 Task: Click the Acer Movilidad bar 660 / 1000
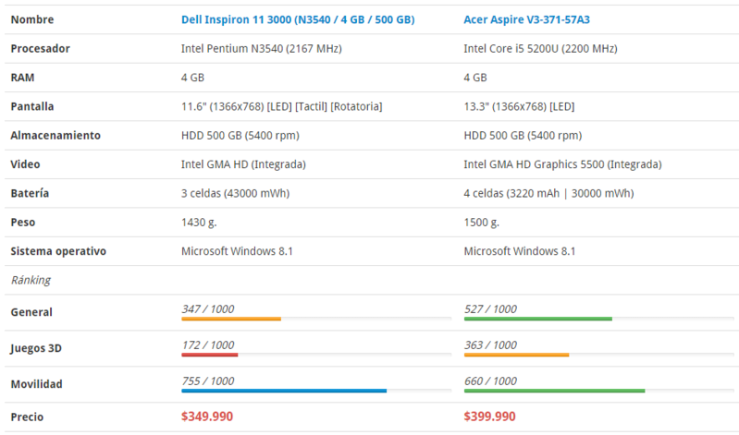pyautogui.click(x=599, y=391)
